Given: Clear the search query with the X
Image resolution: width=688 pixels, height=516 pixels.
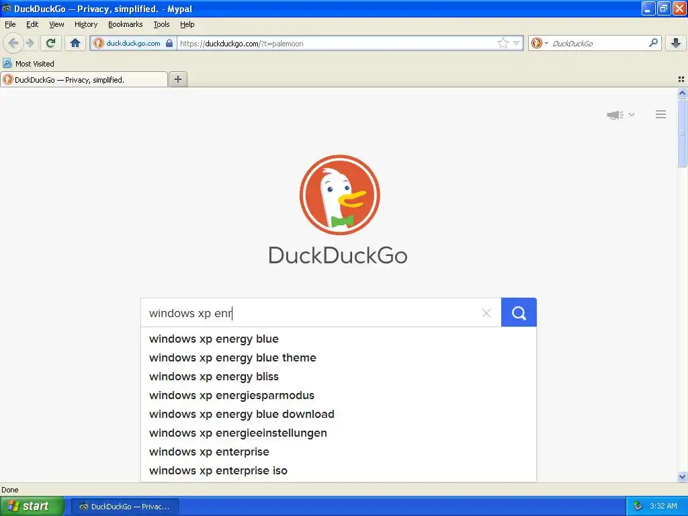Looking at the screenshot, I should 486,313.
